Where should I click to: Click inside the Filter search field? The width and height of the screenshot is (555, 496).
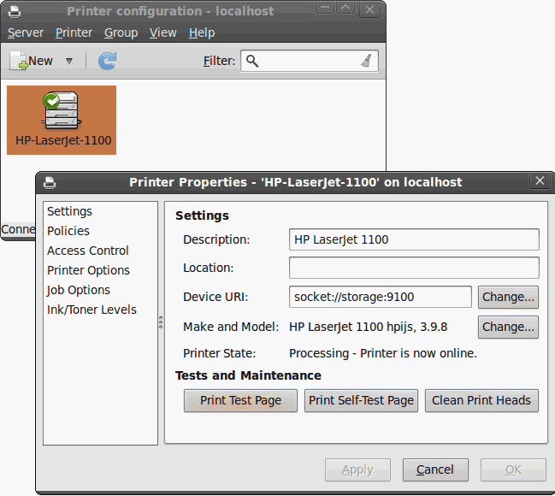pos(310,61)
